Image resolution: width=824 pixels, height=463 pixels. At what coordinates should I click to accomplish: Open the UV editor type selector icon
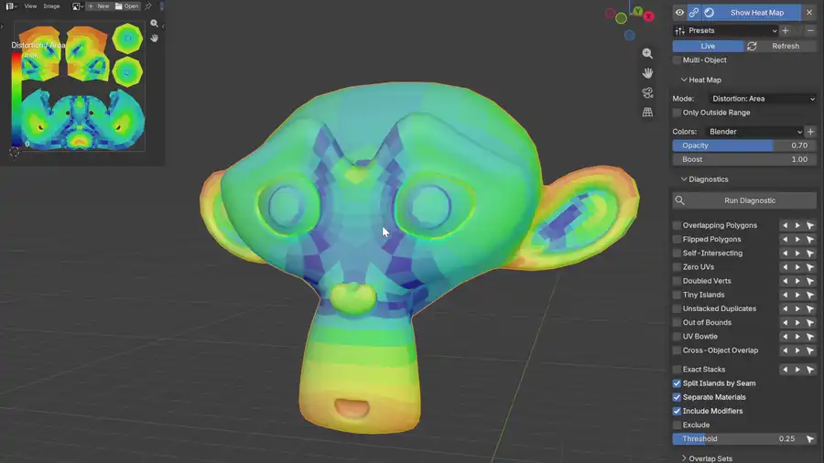point(10,6)
